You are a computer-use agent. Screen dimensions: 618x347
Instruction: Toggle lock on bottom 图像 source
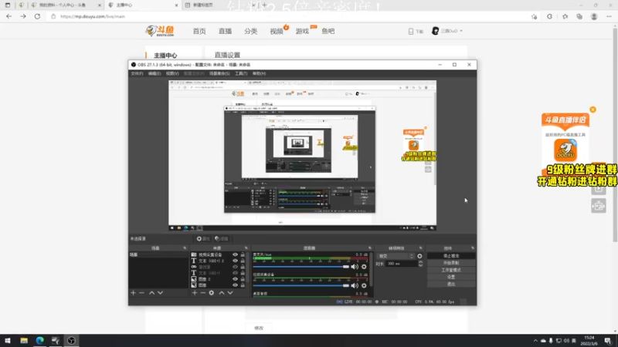click(243, 285)
